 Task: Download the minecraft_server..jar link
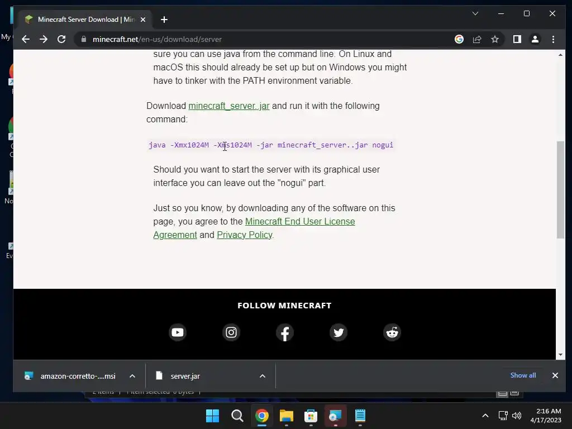click(x=228, y=106)
